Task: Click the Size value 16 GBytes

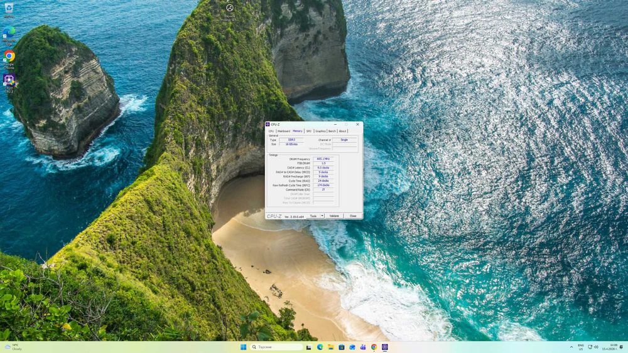Action: click(x=291, y=144)
